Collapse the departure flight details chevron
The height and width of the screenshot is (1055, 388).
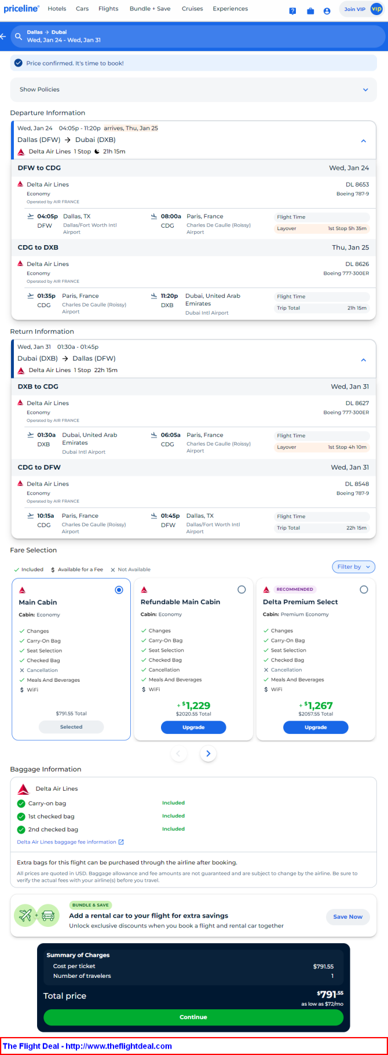pos(364,141)
